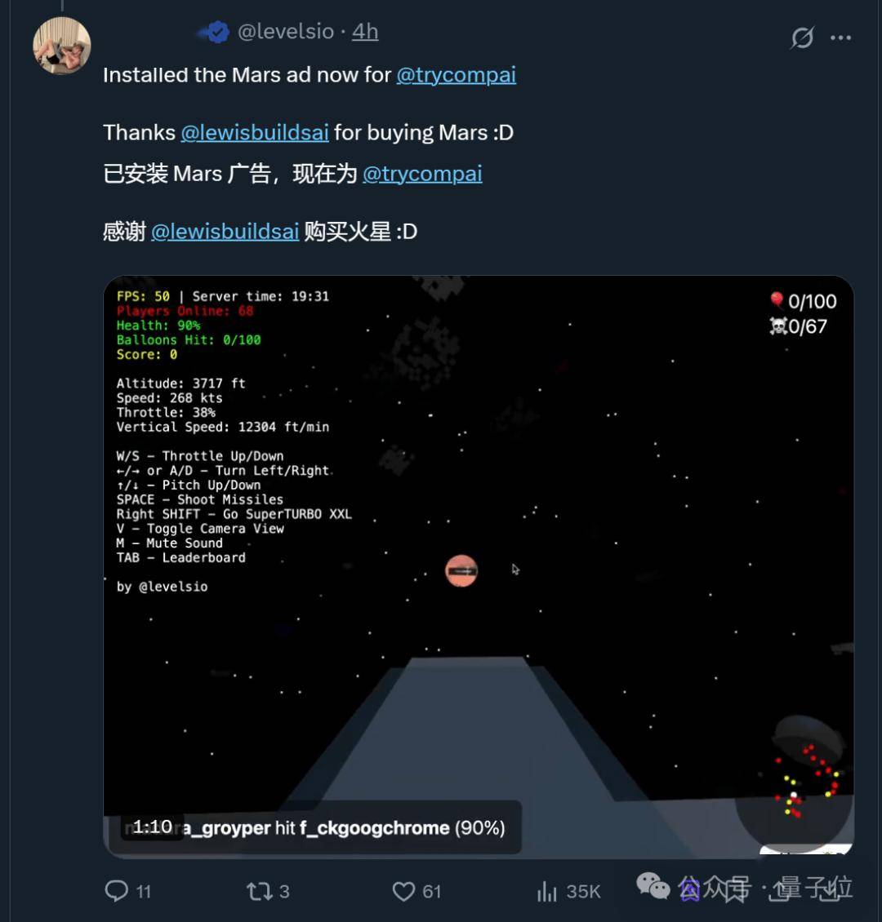Click the Mars planet in the video
This screenshot has height=922, width=882.
pos(461,571)
